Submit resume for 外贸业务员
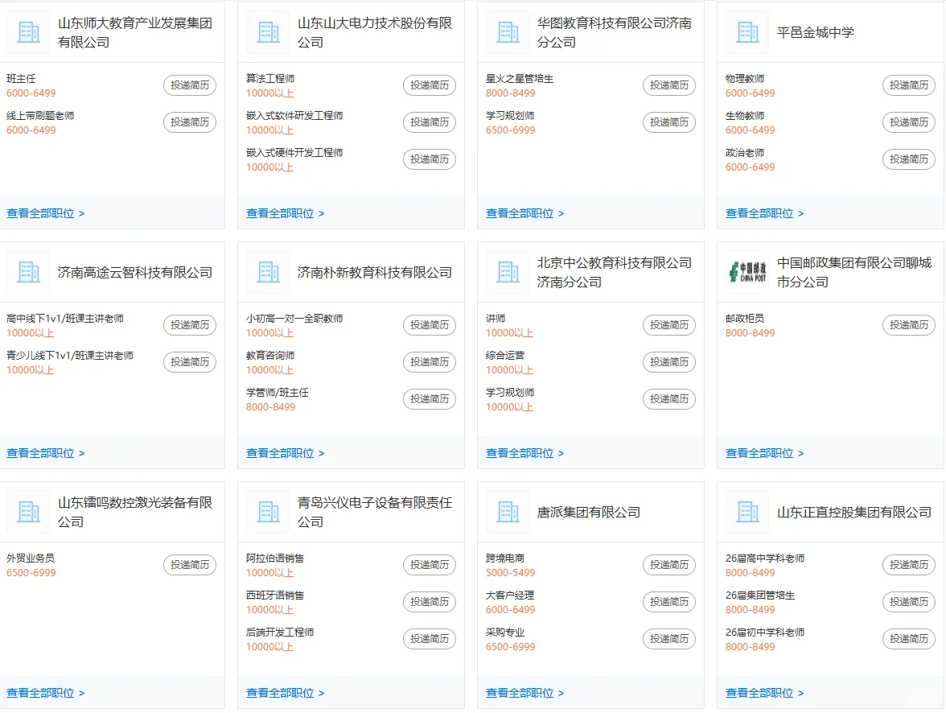Image resolution: width=946 pixels, height=713 pixels. pyautogui.click(x=190, y=564)
